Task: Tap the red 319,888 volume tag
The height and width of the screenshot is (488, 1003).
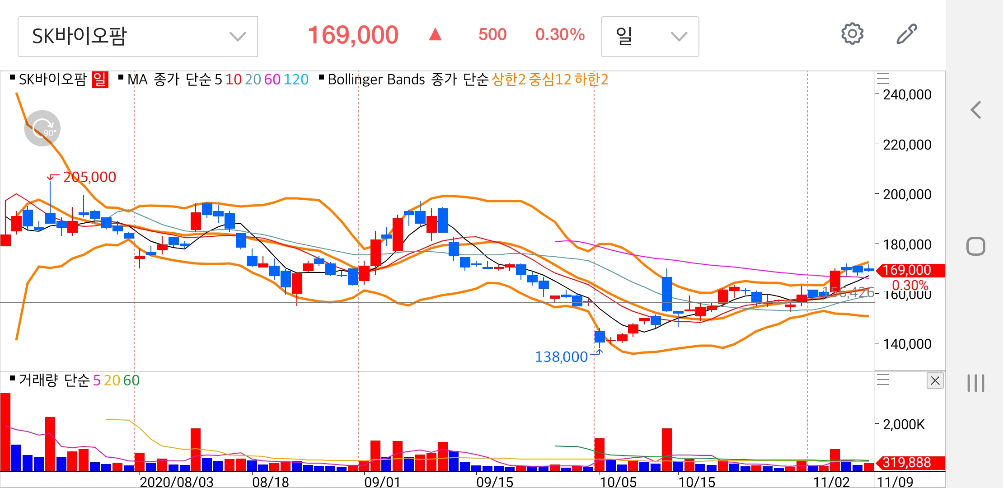Action: 910,463
